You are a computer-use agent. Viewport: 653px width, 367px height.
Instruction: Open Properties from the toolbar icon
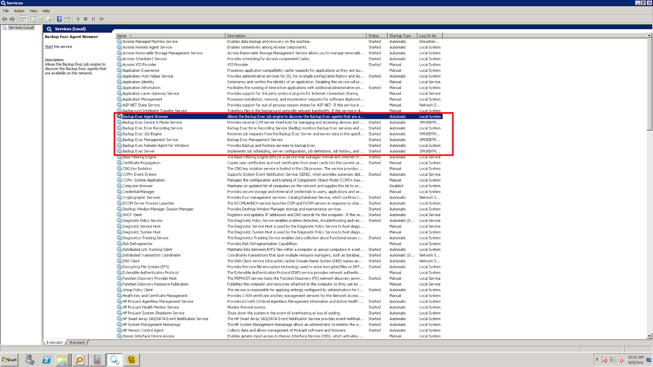point(33,19)
